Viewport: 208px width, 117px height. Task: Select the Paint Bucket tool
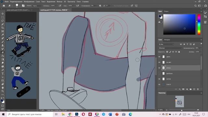point(3,56)
